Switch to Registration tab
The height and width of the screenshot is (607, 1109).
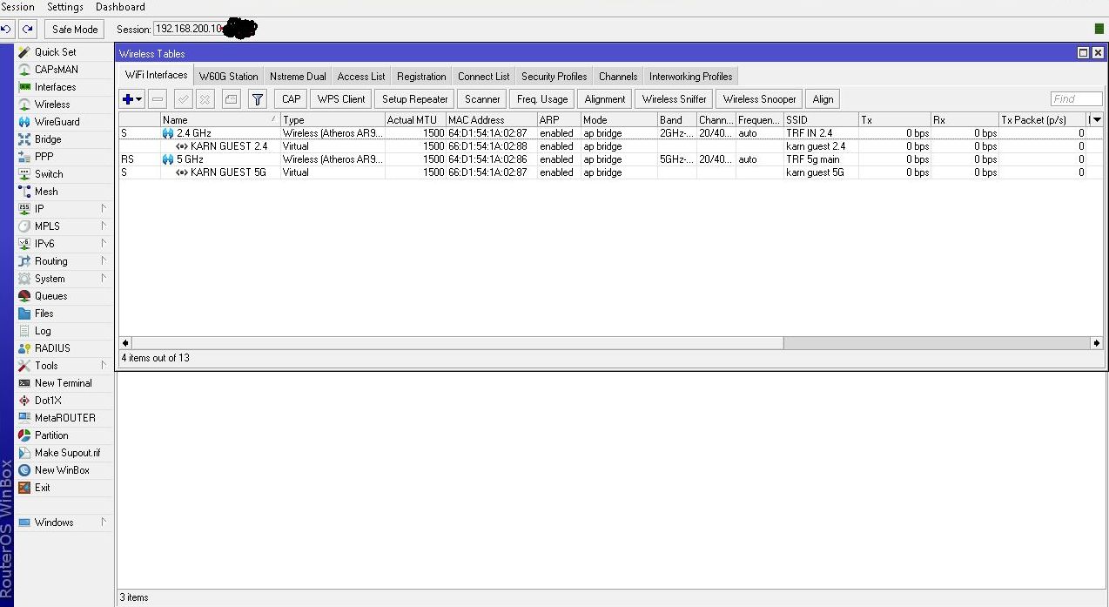coord(421,77)
